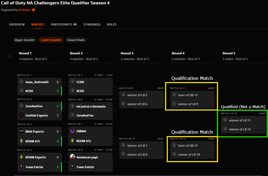The image size is (268, 176).
Task: Open winner of LB 9 slot
Action: (192, 104)
